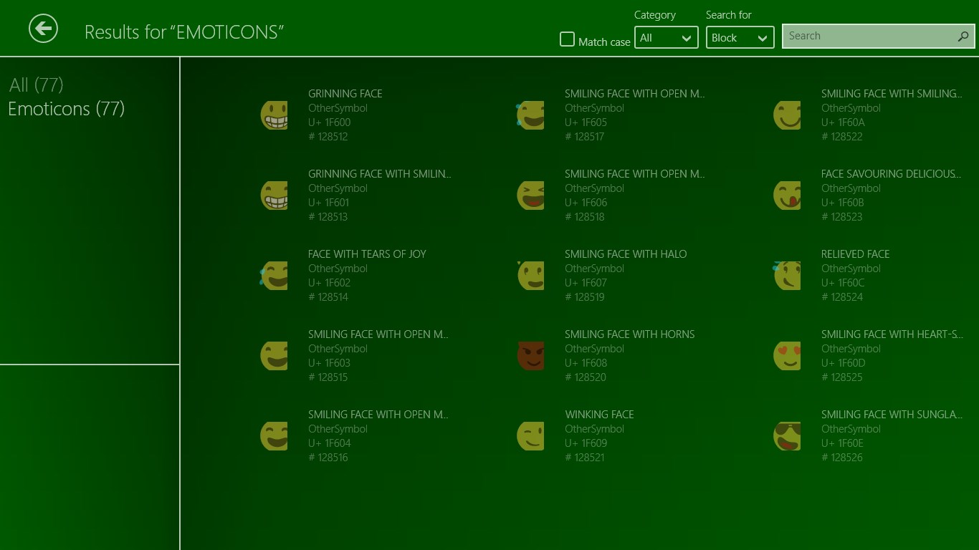Viewport: 979px width, 550px height.
Task: Pick the Smiling Face With Sunglasses emoji
Action: (x=788, y=436)
